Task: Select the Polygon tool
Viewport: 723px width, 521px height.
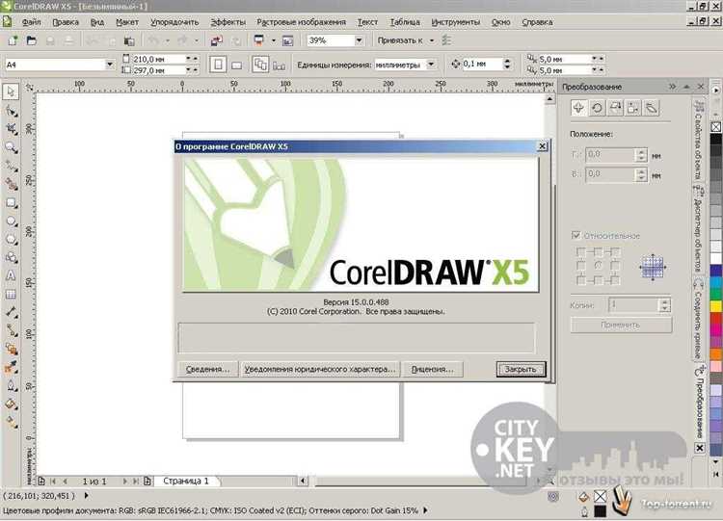Action: 11,240
